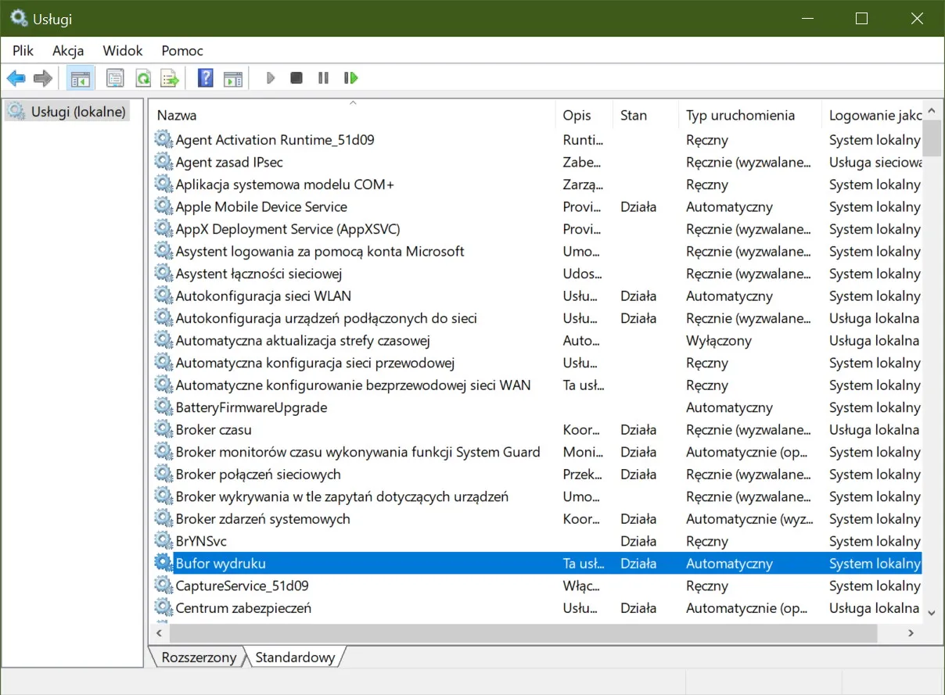Viewport: 945px width, 695px height.
Task: Sort services by the Nazwa column header
Action: click(x=176, y=115)
